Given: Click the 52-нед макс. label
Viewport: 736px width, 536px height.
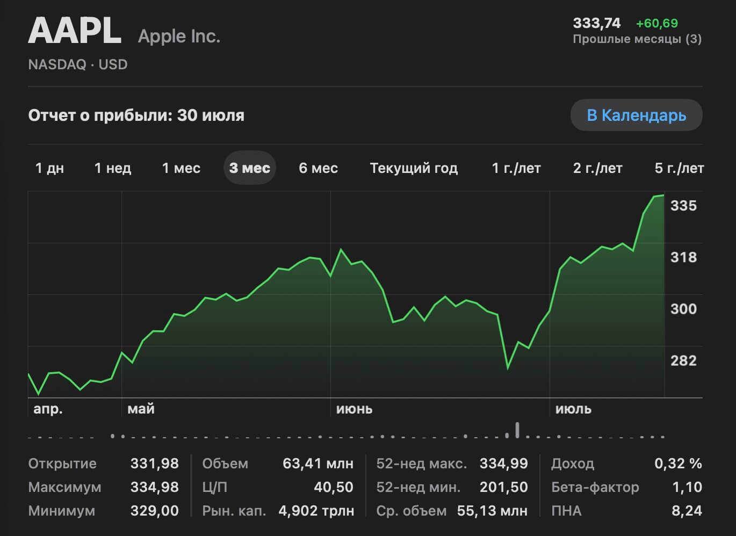Looking at the screenshot, I should point(422,463).
